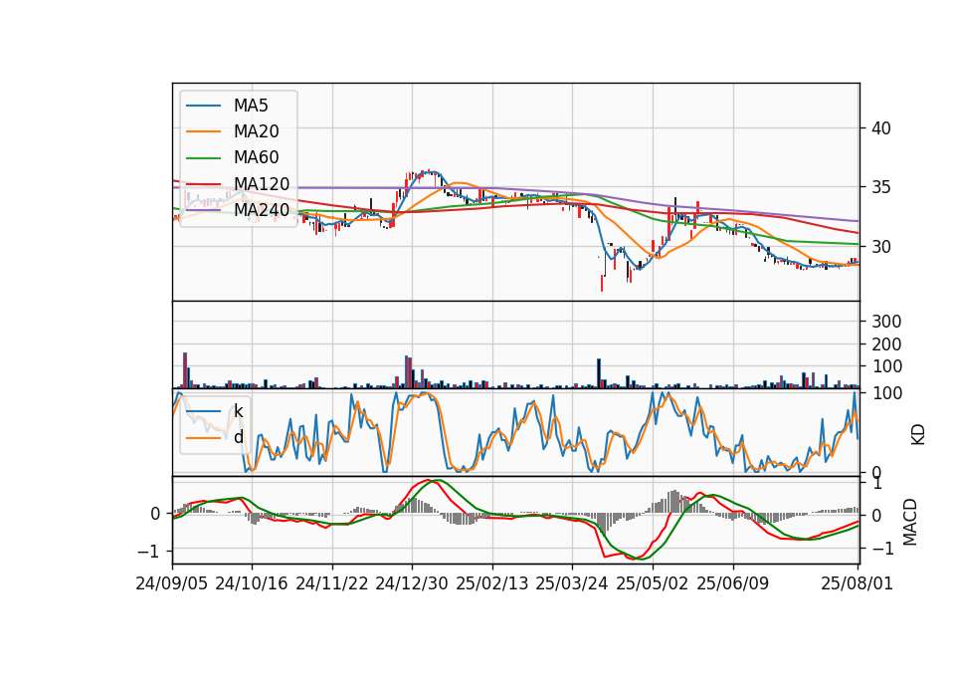
Task: Click the volume axis tick 200
Action: point(886,344)
